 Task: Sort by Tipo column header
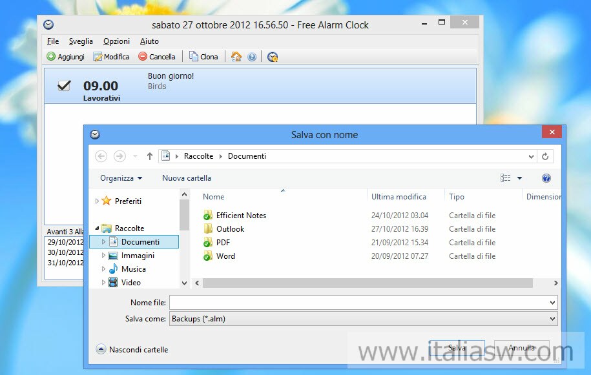click(x=457, y=196)
